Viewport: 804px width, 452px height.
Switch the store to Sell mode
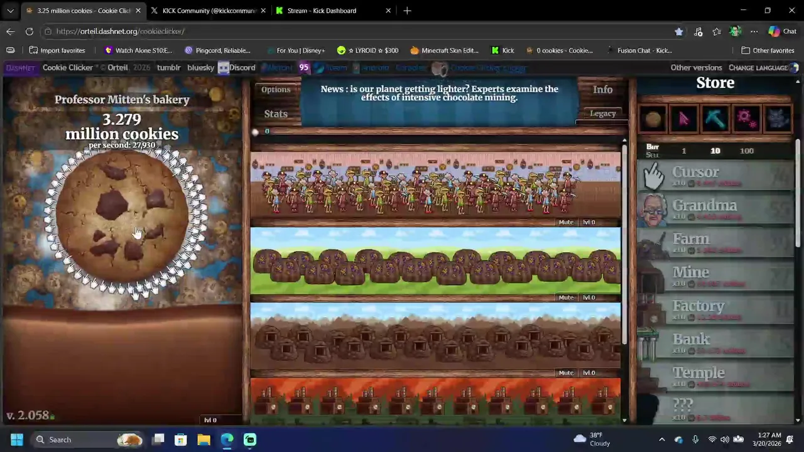coord(652,154)
